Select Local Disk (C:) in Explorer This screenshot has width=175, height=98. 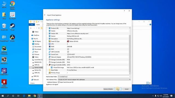click(37, 60)
